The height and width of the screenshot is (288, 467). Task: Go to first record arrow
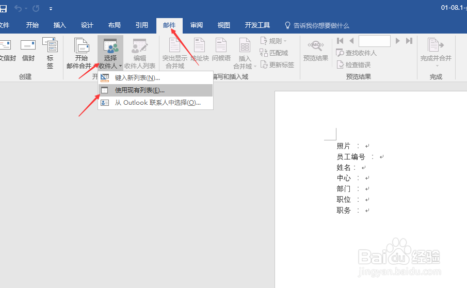(x=340, y=41)
